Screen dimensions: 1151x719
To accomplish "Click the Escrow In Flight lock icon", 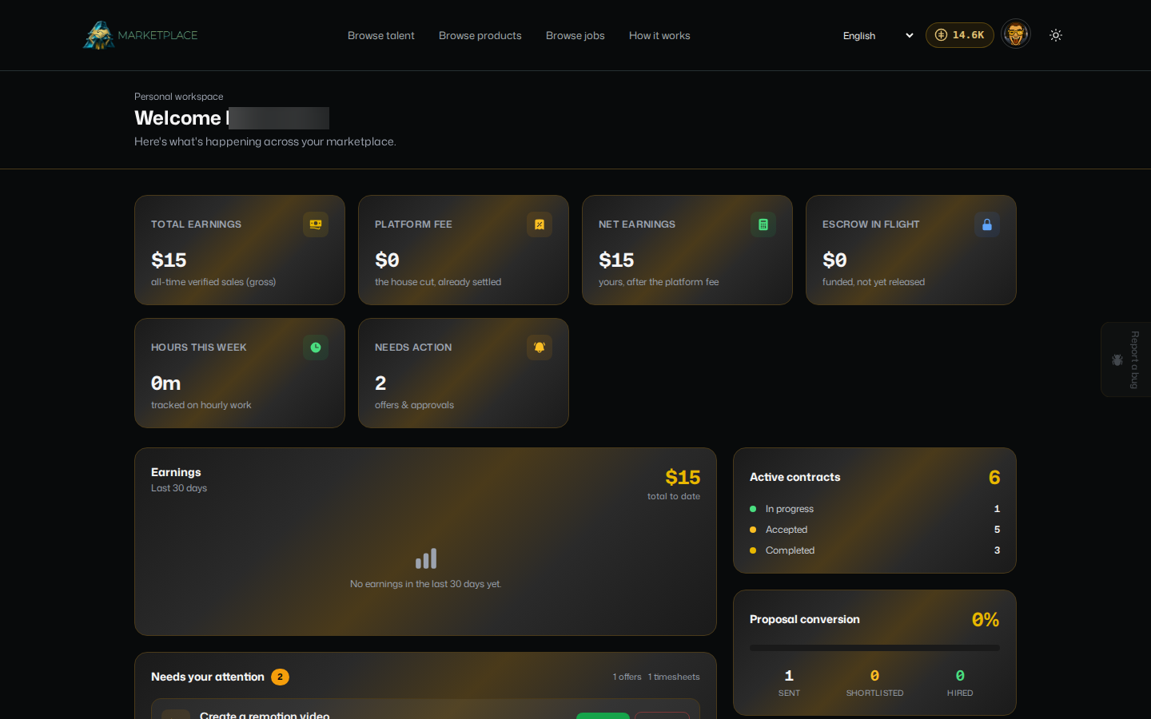I will pyautogui.click(x=987, y=224).
